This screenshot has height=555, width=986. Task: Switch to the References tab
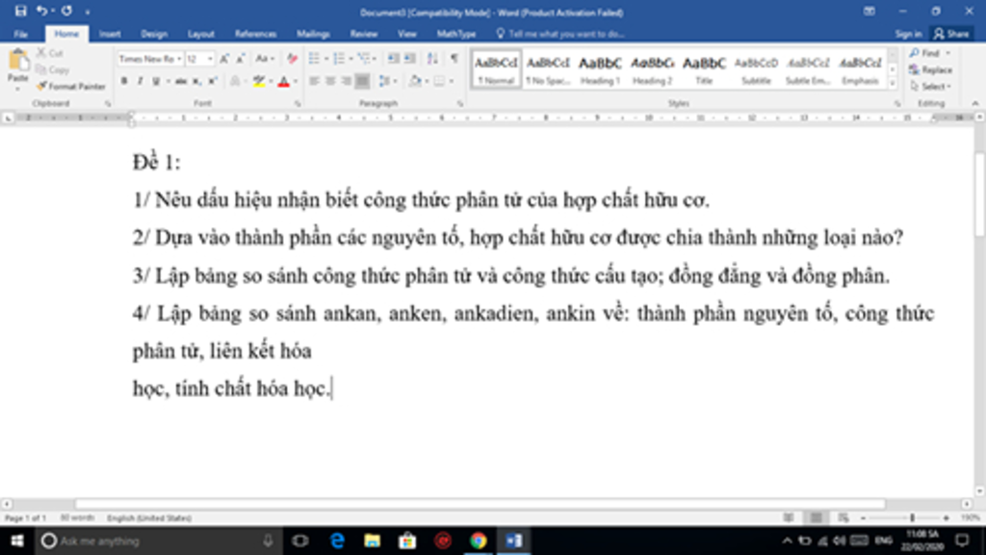(255, 34)
